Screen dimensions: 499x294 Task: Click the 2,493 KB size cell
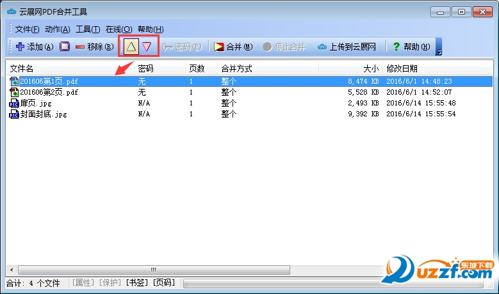tap(363, 103)
